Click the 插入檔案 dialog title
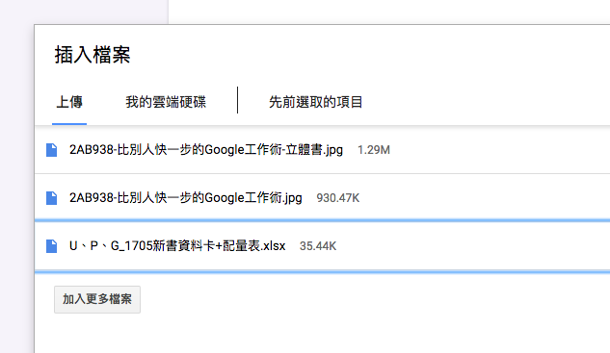The width and height of the screenshot is (610, 353). click(x=93, y=55)
